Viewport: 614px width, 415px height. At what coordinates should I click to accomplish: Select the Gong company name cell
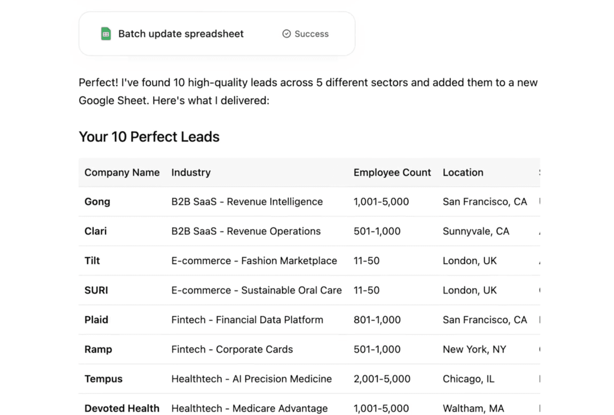point(97,202)
